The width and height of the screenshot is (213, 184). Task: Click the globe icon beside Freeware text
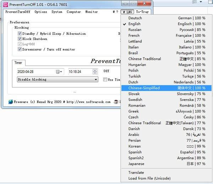(10, 102)
